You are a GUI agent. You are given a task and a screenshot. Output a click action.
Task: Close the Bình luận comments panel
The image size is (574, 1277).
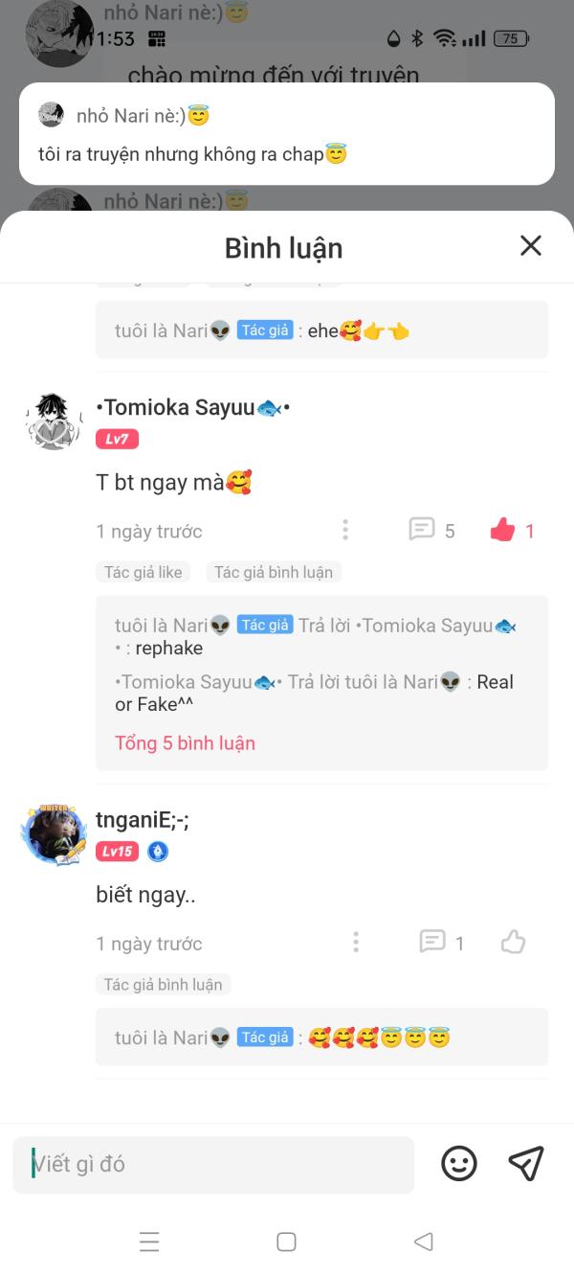[x=530, y=246]
